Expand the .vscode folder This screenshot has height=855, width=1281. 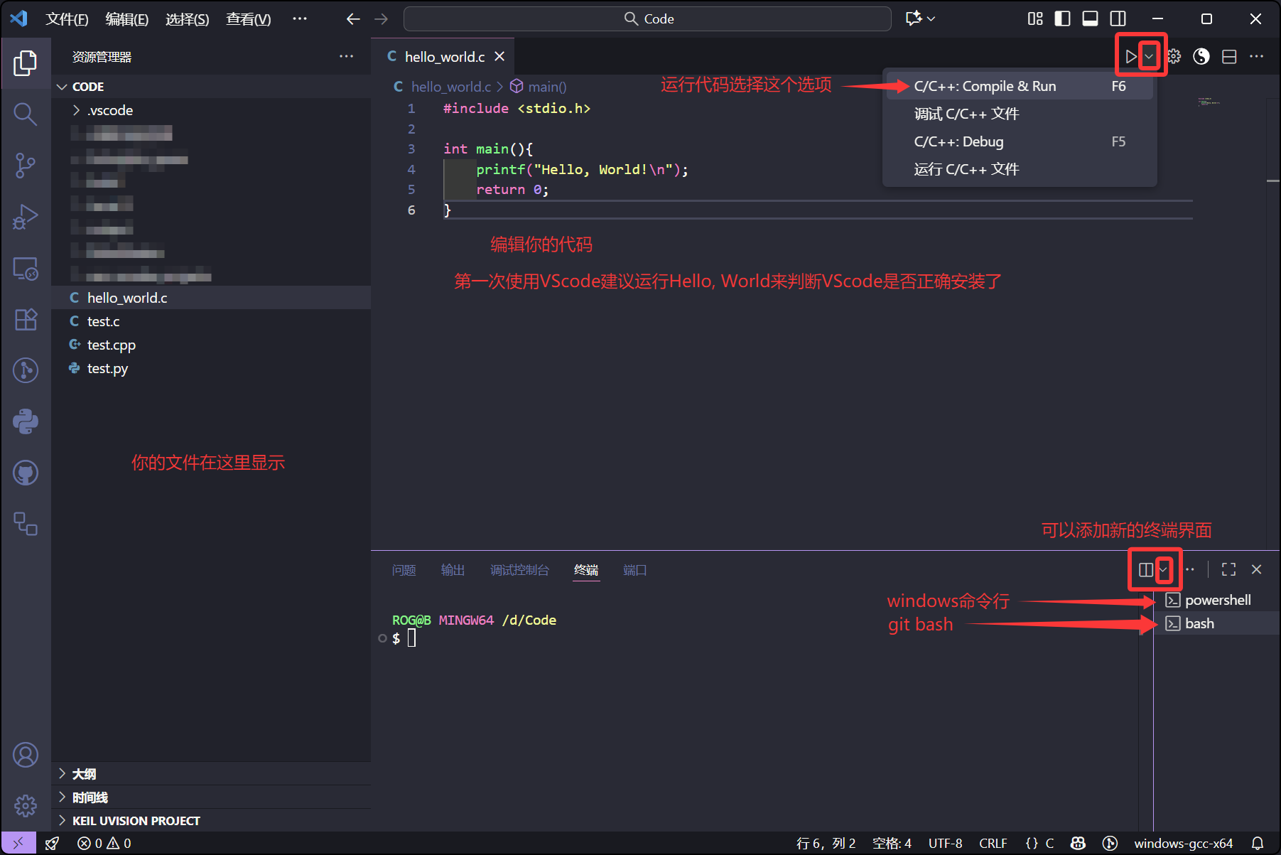(x=110, y=110)
